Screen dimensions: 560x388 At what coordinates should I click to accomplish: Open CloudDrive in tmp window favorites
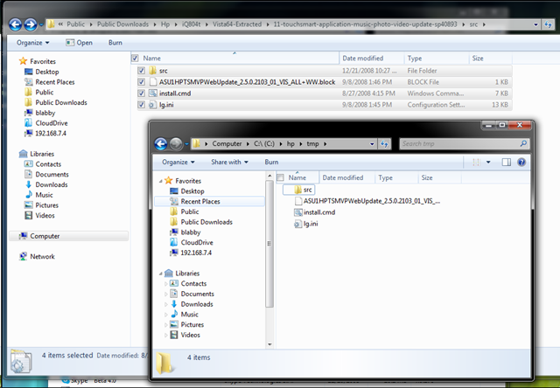tap(196, 243)
